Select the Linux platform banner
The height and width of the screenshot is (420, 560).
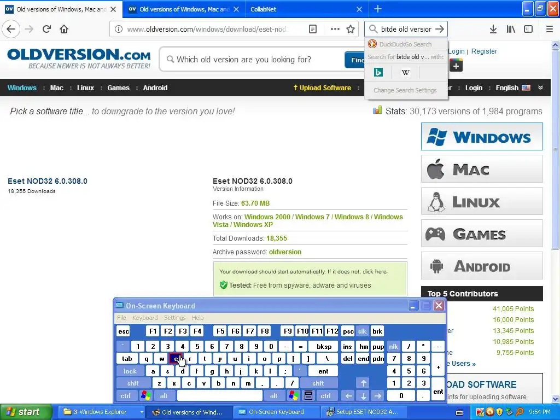click(482, 201)
